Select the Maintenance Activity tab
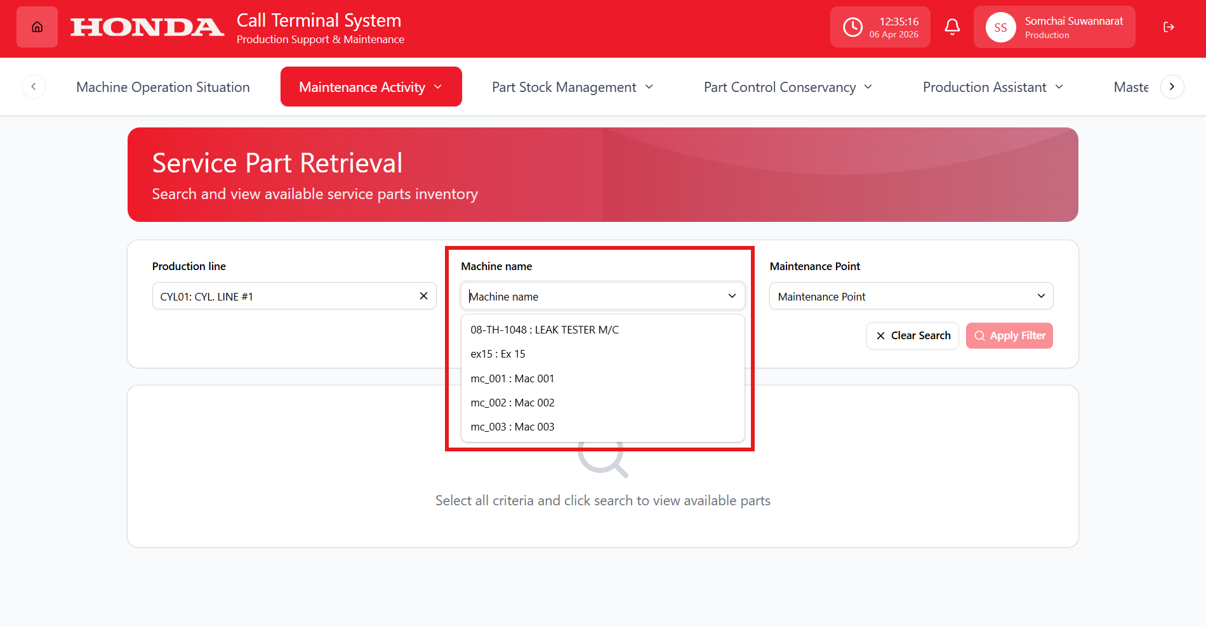 pos(371,87)
